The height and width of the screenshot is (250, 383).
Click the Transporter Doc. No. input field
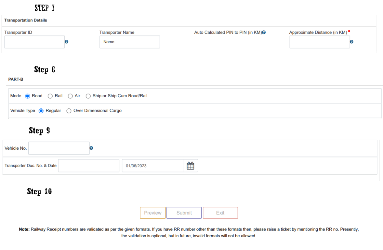pos(88,166)
